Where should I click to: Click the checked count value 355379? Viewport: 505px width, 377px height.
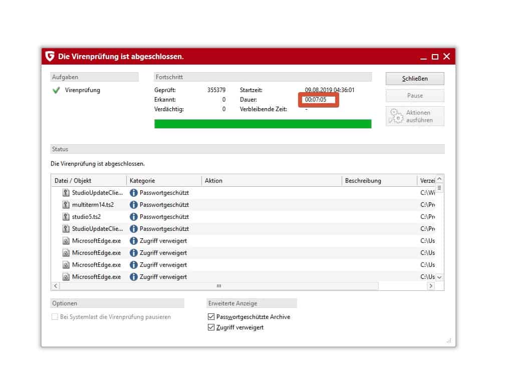tap(216, 90)
